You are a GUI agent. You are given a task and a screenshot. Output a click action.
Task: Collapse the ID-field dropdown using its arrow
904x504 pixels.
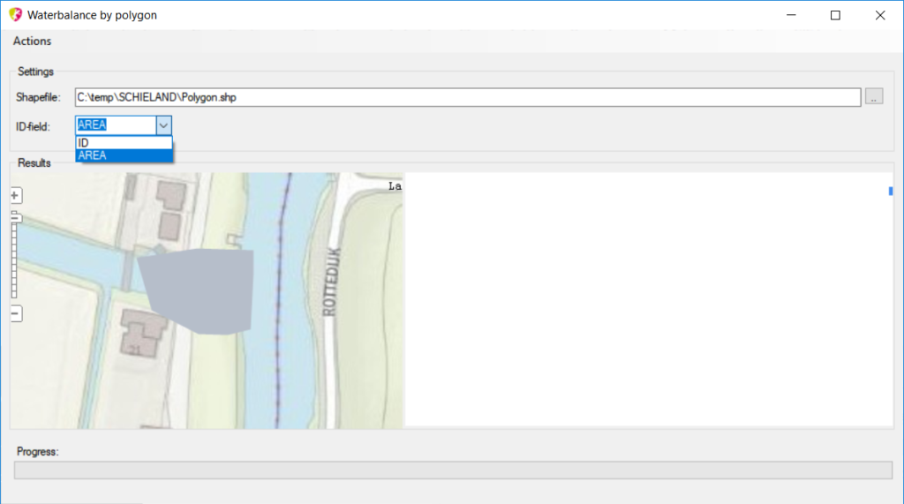[x=163, y=125]
